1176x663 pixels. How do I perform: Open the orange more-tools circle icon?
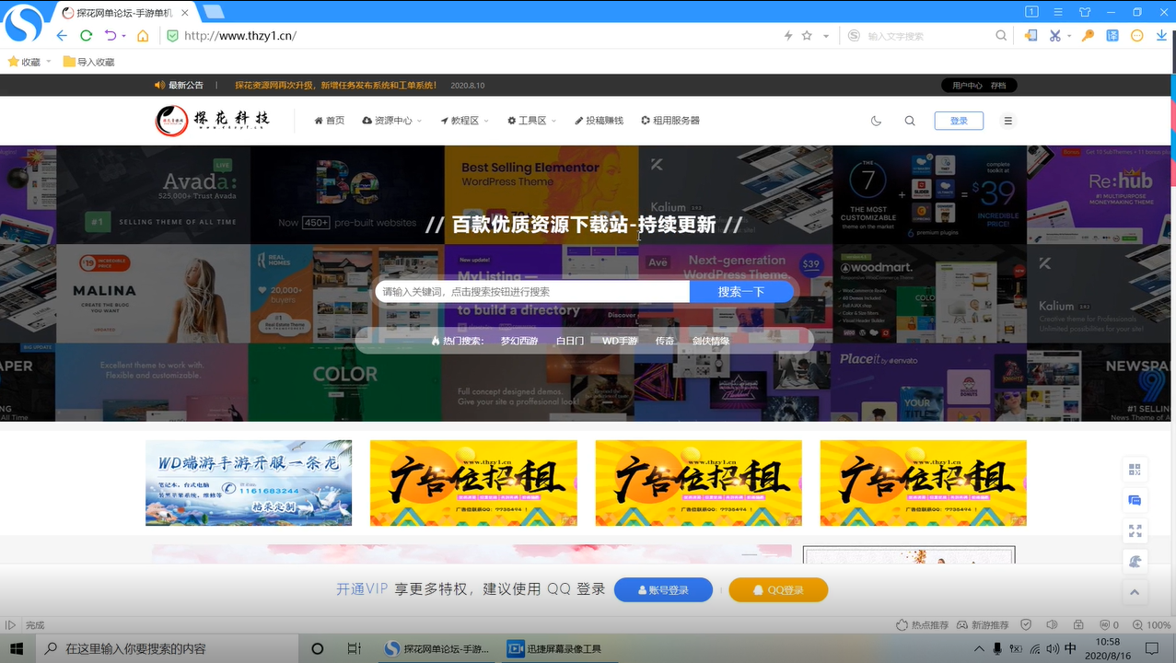coord(1136,36)
